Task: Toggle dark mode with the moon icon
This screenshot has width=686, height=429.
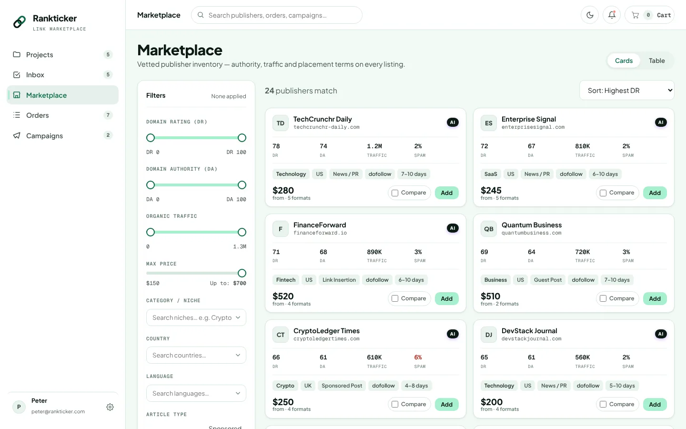Action: 590,15
